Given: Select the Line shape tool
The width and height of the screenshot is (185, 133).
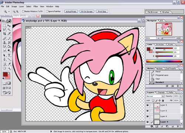Looking at the screenshot, I should coord(9,59).
